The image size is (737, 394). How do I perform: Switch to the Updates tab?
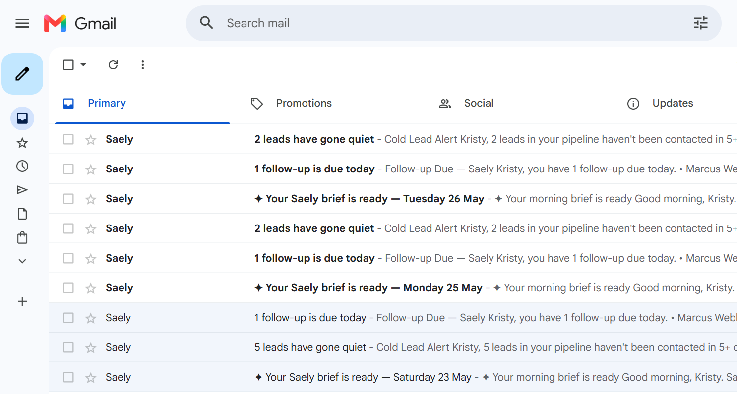677,103
